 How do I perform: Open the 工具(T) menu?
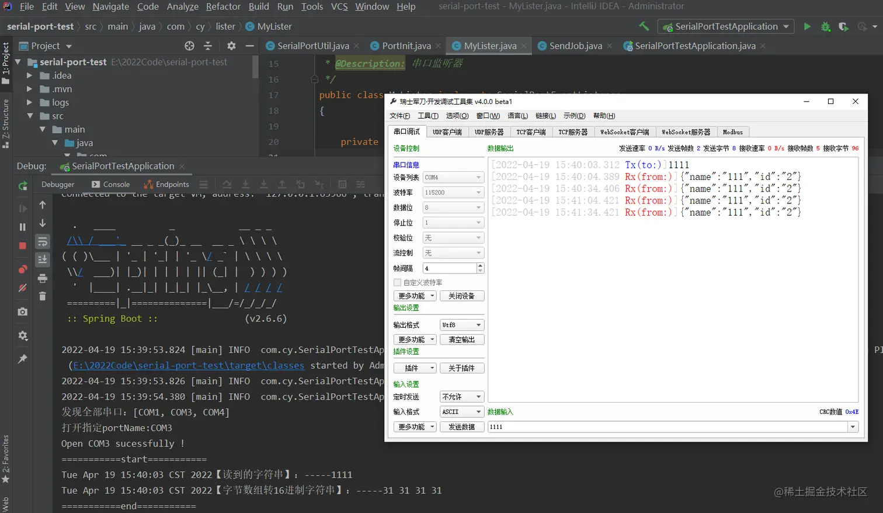point(428,116)
